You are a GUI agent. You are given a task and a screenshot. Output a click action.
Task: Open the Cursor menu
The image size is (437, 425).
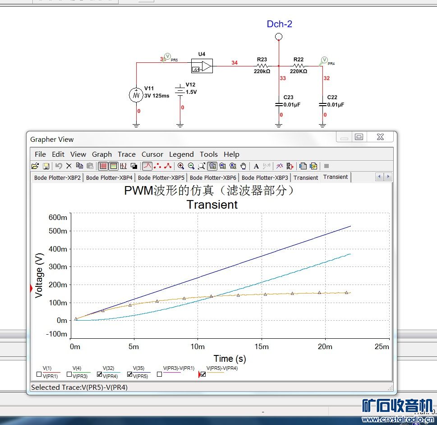click(152, 154)
